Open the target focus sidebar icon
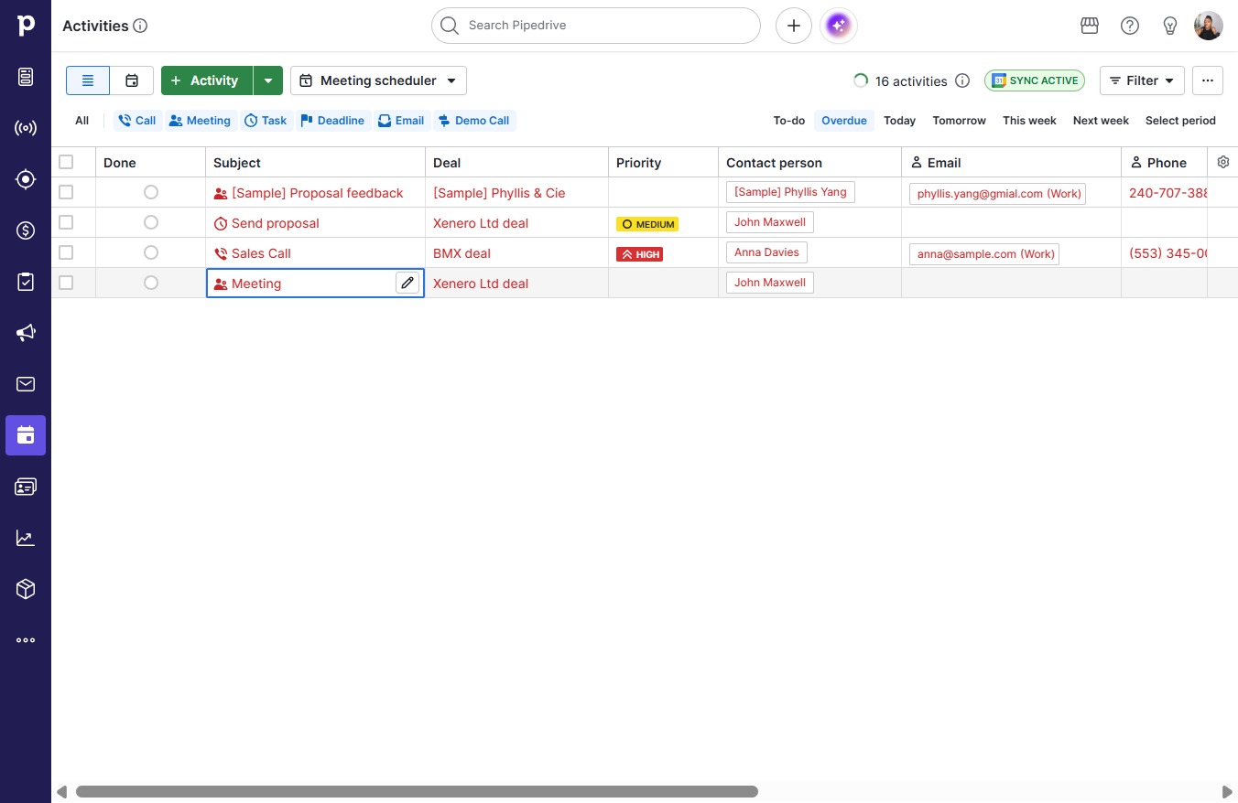Viewport: 1238px width, 803px height. point(26,179)
